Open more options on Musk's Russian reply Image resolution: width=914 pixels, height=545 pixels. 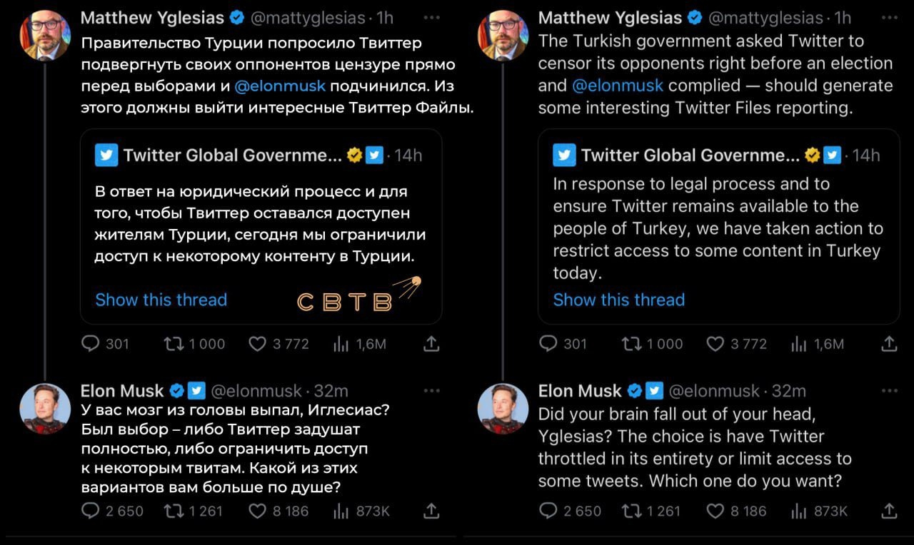(431, 391)
